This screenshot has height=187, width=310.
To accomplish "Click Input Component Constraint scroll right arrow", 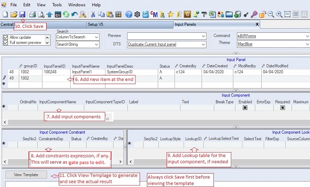I will click(x=120, y=162).
